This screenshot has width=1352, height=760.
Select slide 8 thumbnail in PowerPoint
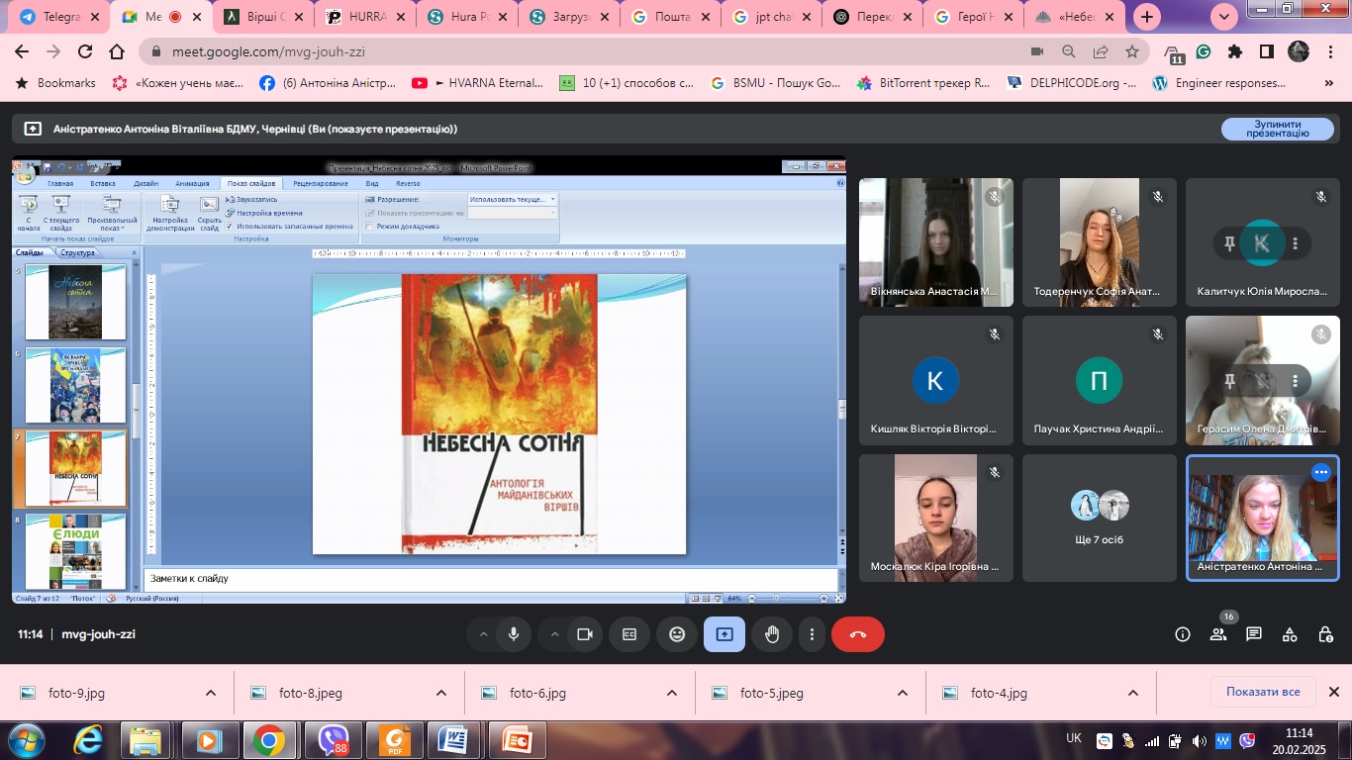75,552
